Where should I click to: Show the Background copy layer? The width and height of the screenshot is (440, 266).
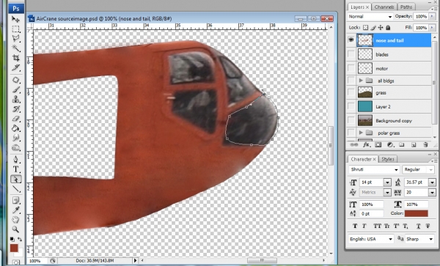click(351, 120)
